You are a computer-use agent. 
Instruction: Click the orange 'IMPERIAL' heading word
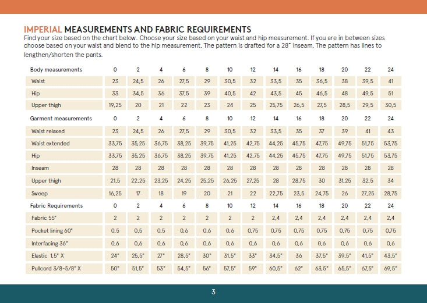tap(43, 29)
